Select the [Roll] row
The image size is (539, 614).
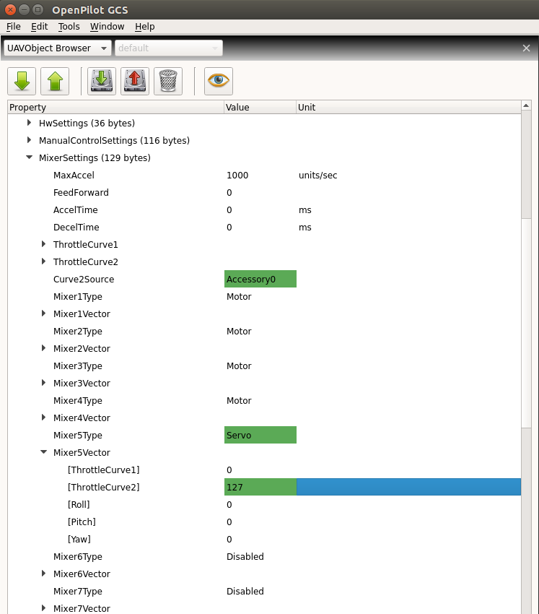pyautogui.click(x=264, y=504)
